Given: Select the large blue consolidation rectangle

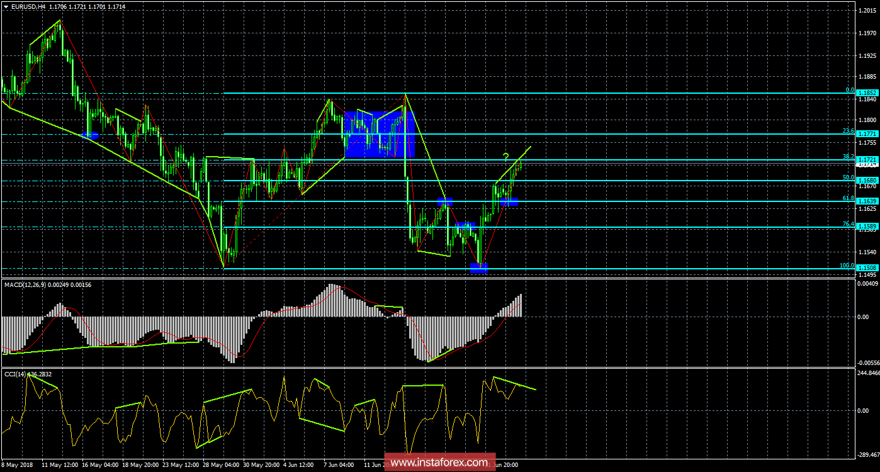Looking at the screenshot, I should 380,134.
